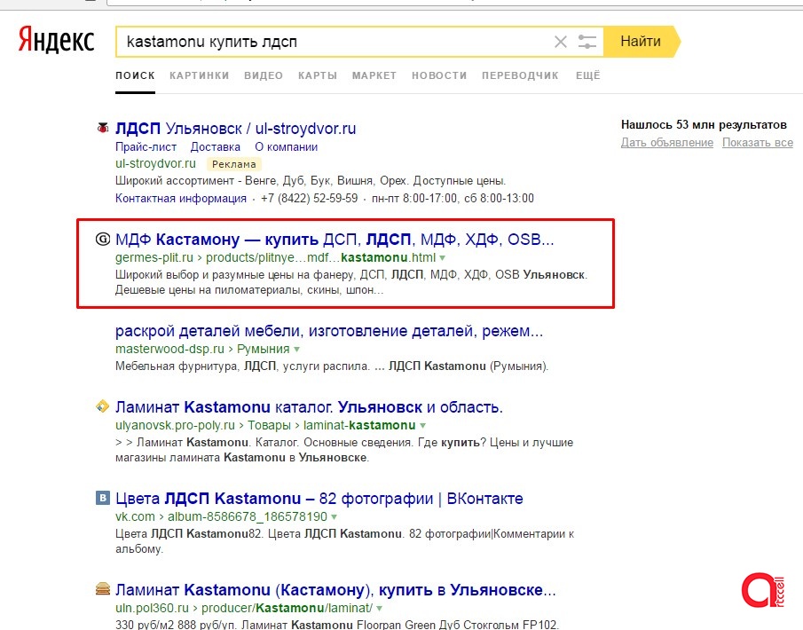
Task: Open 'раскрой деталей мебели' result title
Action: pyautogui.click(x=329, y=331)
